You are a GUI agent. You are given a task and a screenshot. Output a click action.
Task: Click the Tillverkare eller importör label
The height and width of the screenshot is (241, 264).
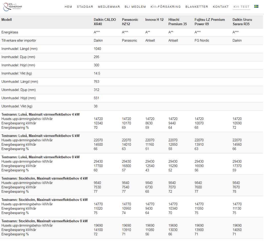19,41
